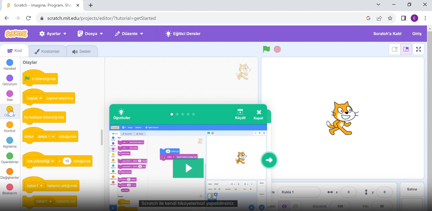432x211 pixels.
Task: Close the tutorial card with Kapat
Action: (x=258, y=114)
